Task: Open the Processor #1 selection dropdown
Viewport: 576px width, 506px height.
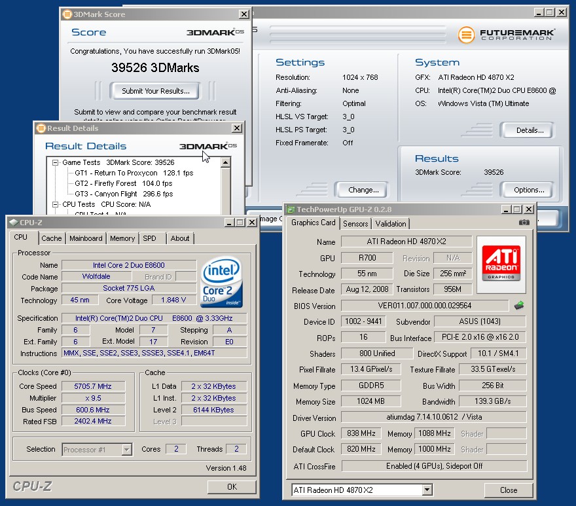Action: 127,450
